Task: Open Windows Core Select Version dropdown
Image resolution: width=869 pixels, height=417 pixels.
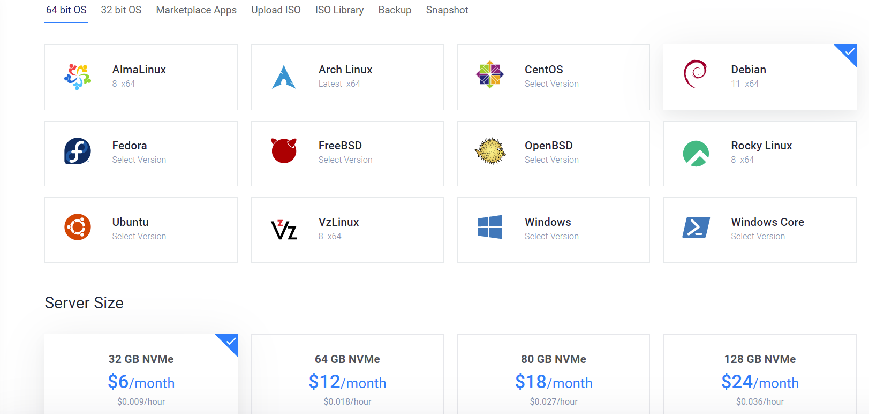Action: (758, 236)
